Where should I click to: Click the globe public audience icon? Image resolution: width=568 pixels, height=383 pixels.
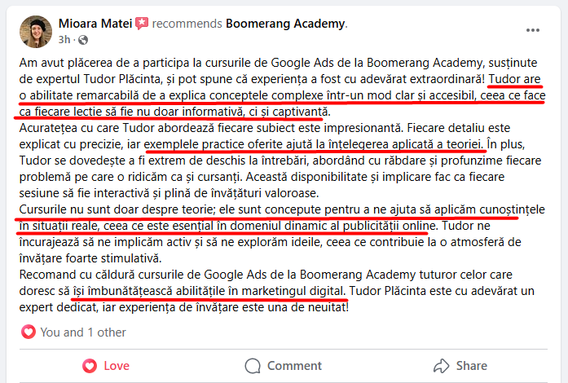(83, 40)
